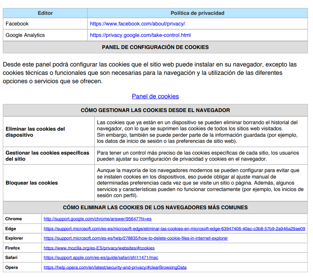Open the Chrome support.google.com link
Screen dimensions: 313x278
pyautogui.click(x=98, y=219)
